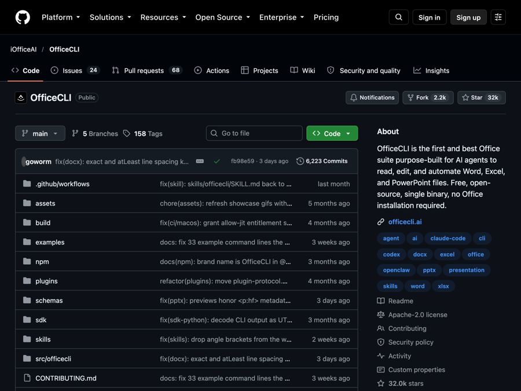Switch to the Pull requests tab

147,71
